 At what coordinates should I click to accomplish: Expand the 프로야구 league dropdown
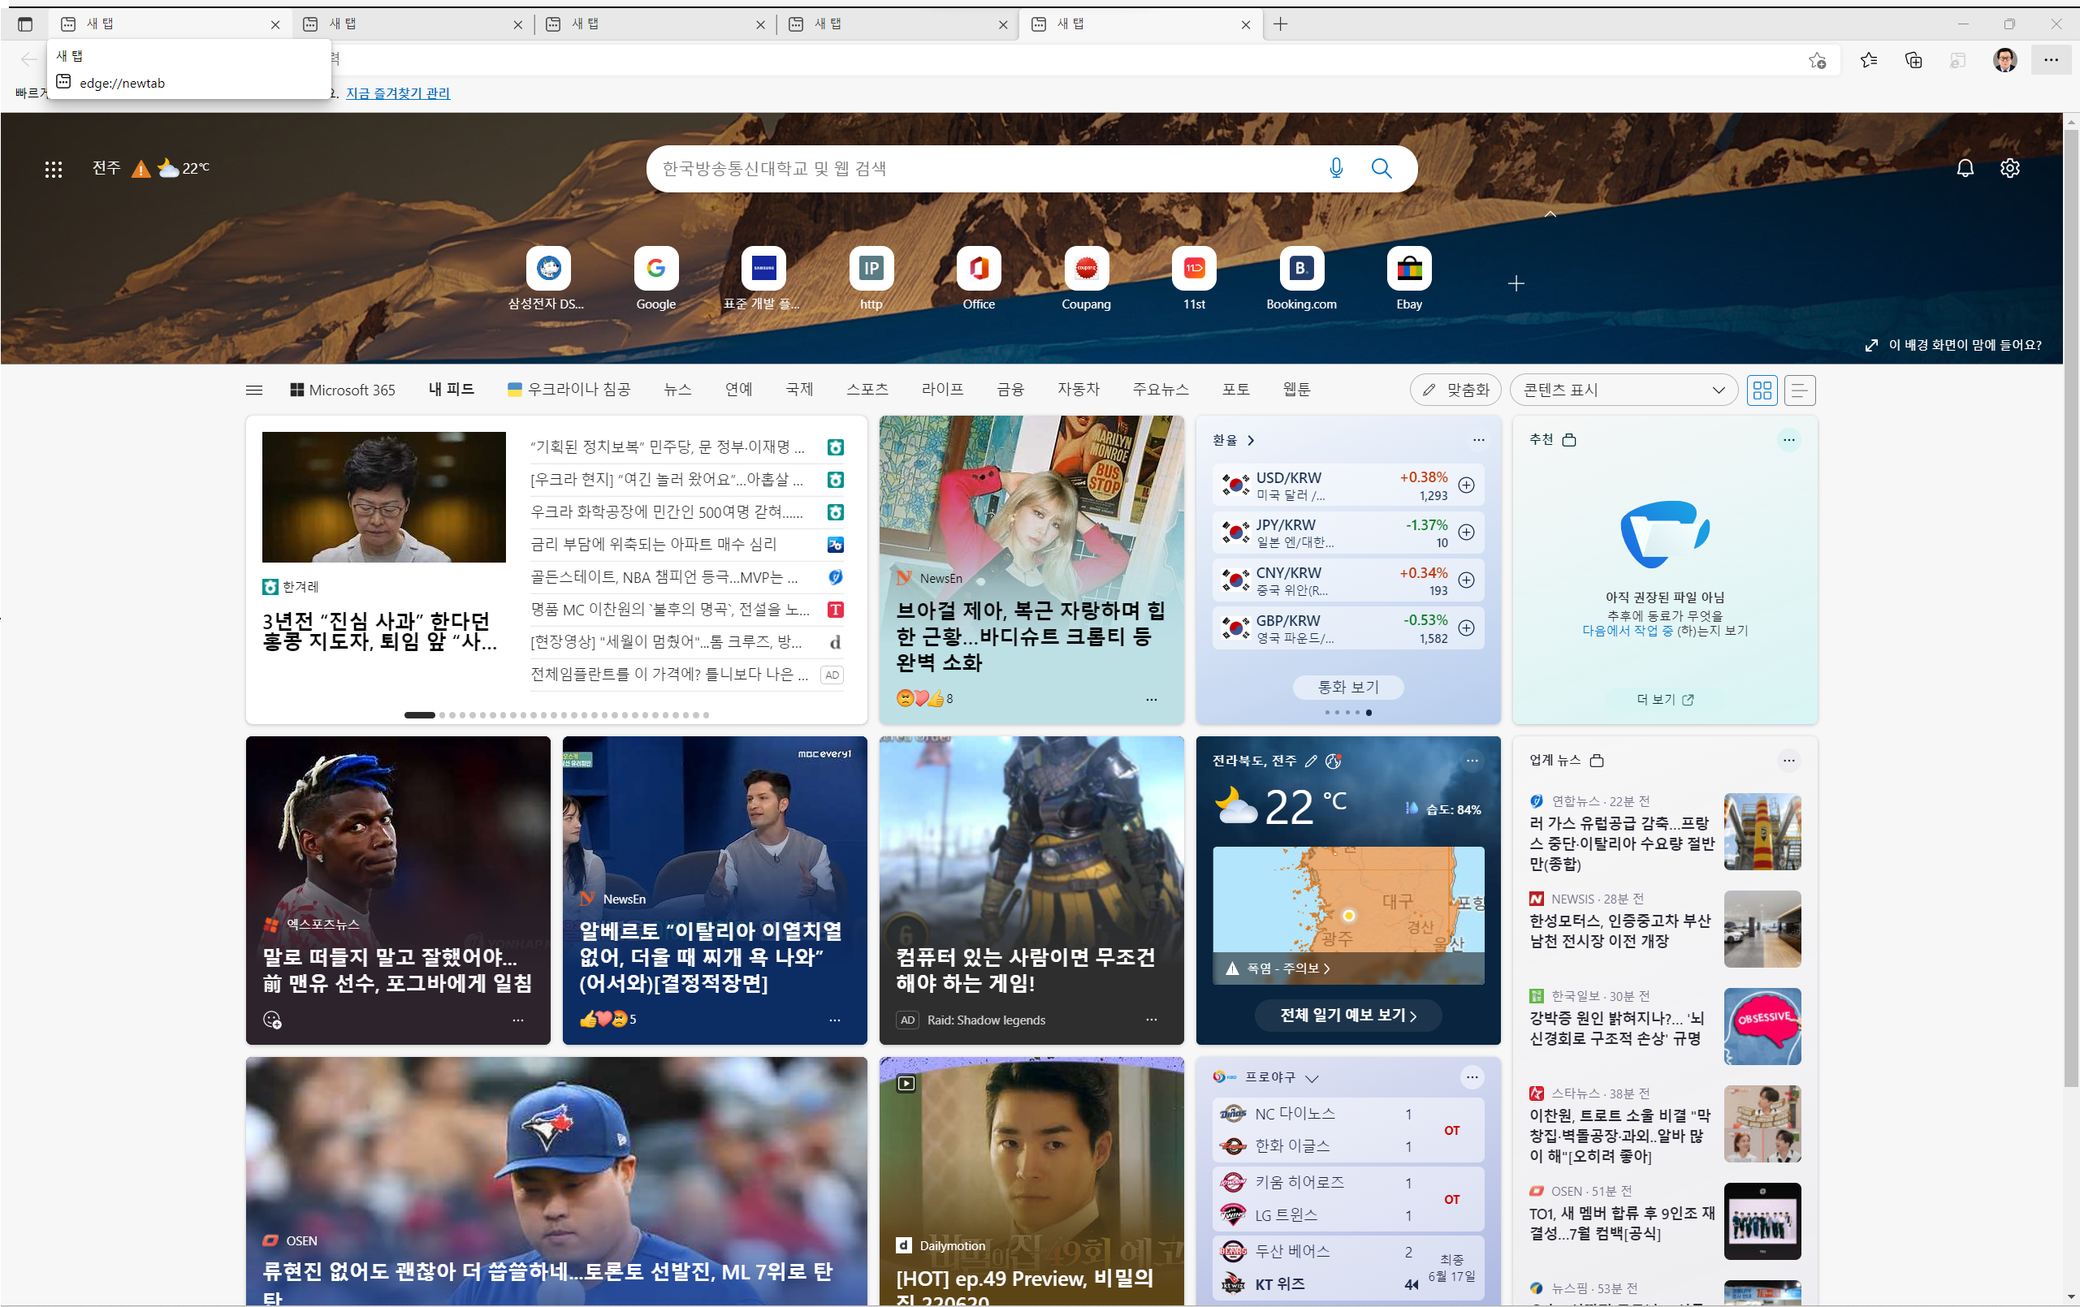(x=1311, y=1078)
